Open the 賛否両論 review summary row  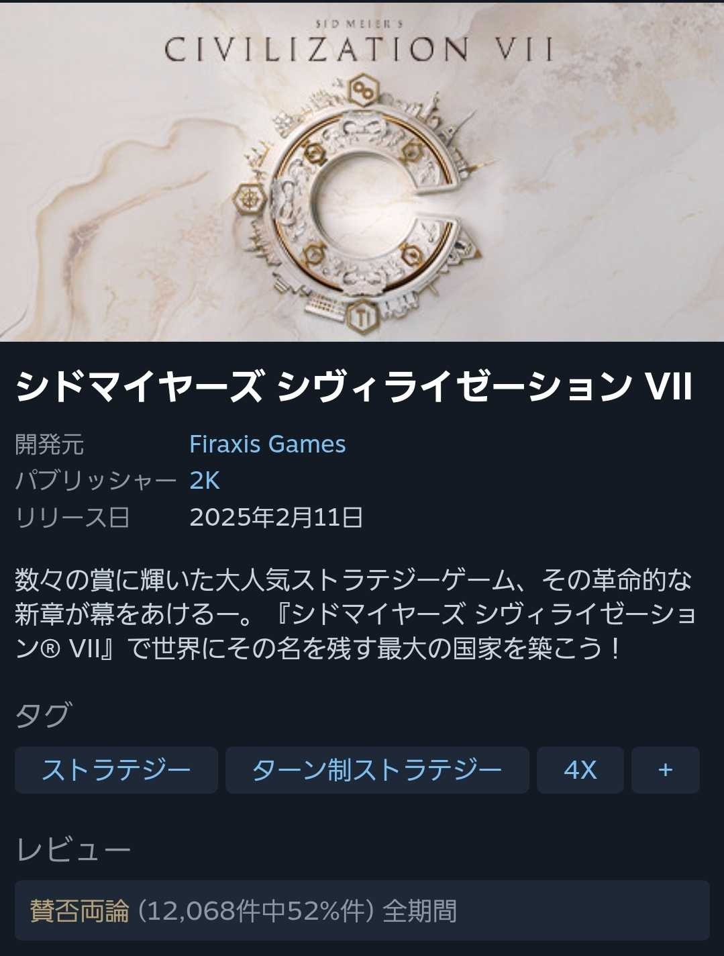tap(362, 910)
